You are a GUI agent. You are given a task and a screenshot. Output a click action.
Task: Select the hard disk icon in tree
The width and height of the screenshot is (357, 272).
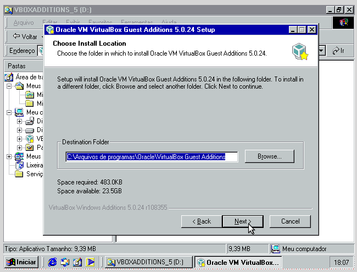[30, 130]
